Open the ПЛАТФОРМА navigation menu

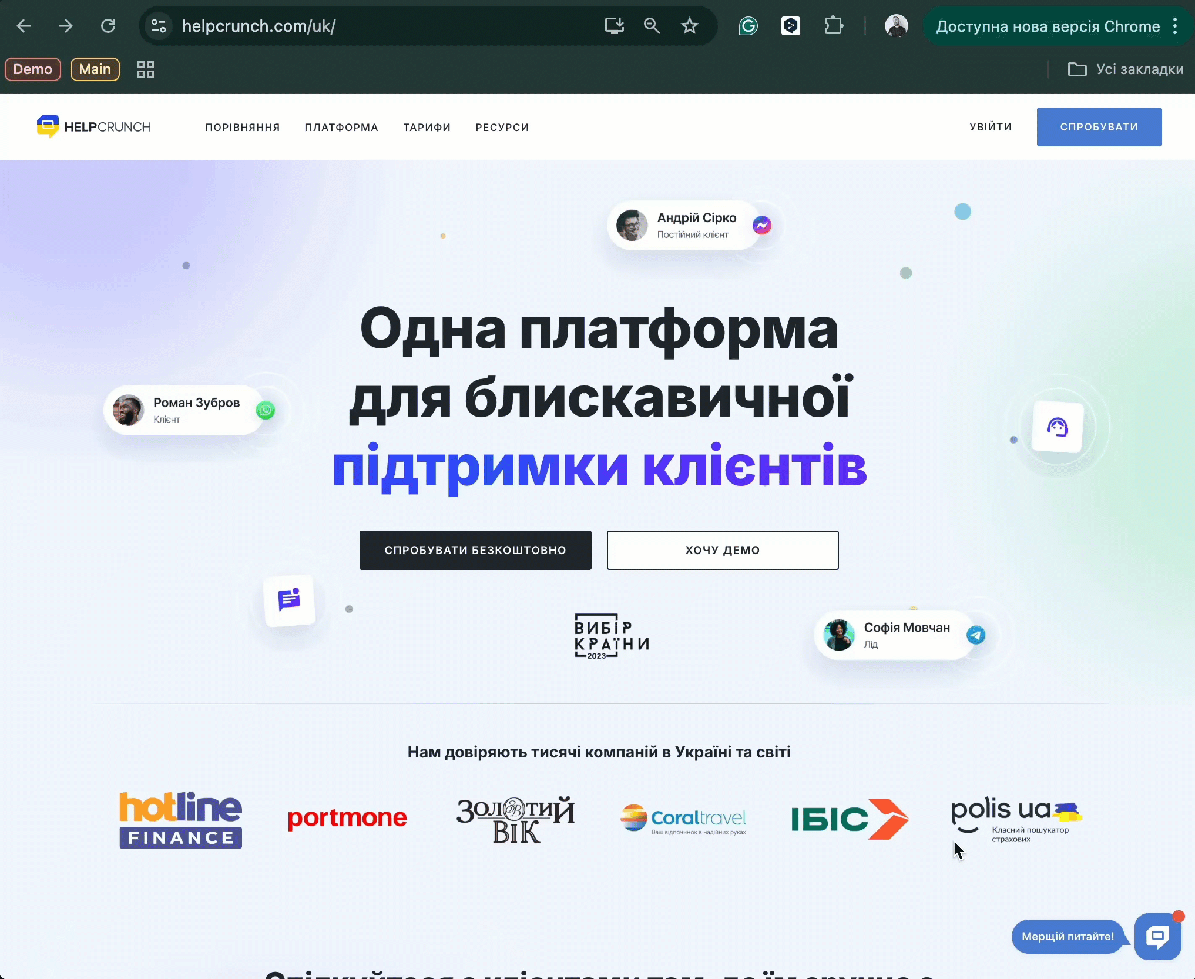[x=341, y=128]
